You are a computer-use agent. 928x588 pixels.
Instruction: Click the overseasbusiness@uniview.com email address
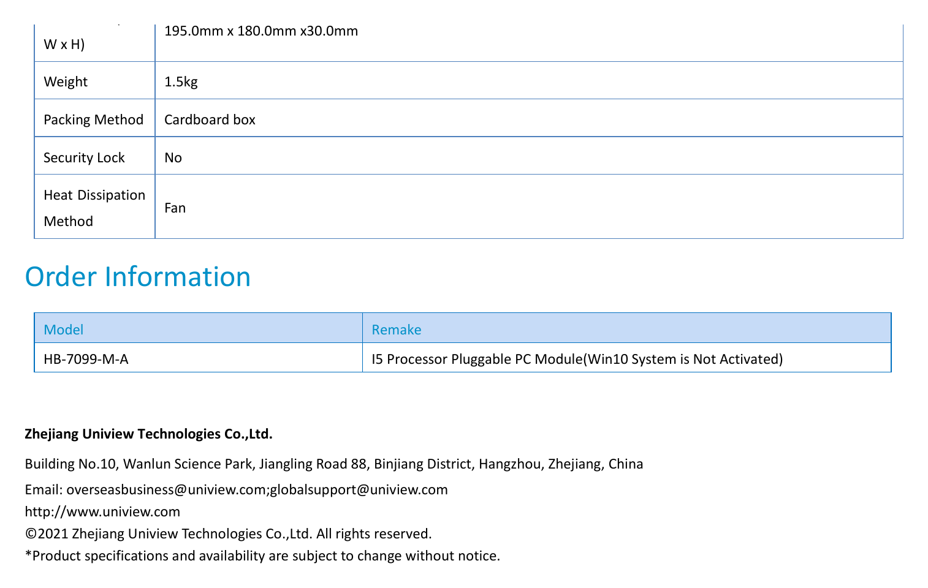pyautogui.click(x=166, y=489)
